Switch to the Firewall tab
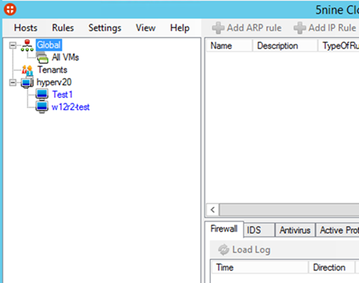Image resolution: width=359 pixels, height=283 pixels. click(224, 229)
